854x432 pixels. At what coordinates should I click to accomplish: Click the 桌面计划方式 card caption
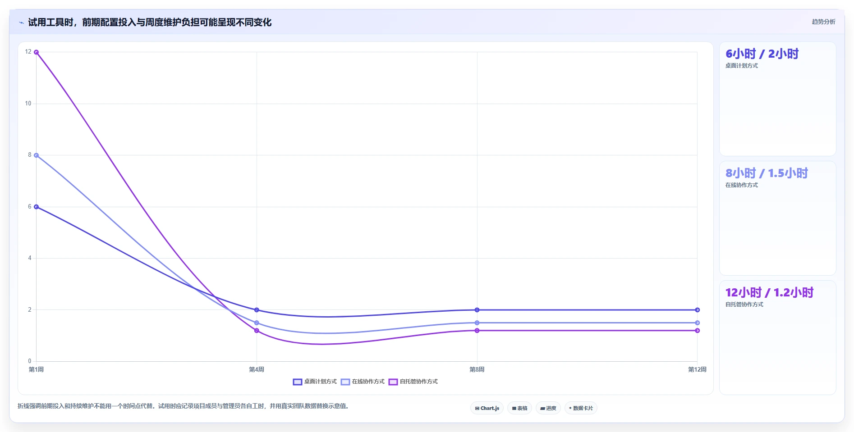pyautogui.click(x=742, y=66)
